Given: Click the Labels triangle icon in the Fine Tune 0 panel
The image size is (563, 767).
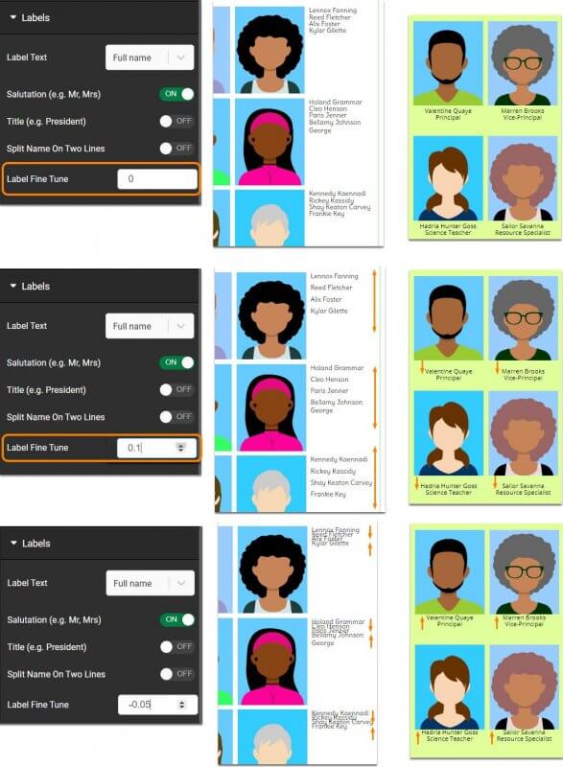Looking at the screenshot, I should coord(13,17).
